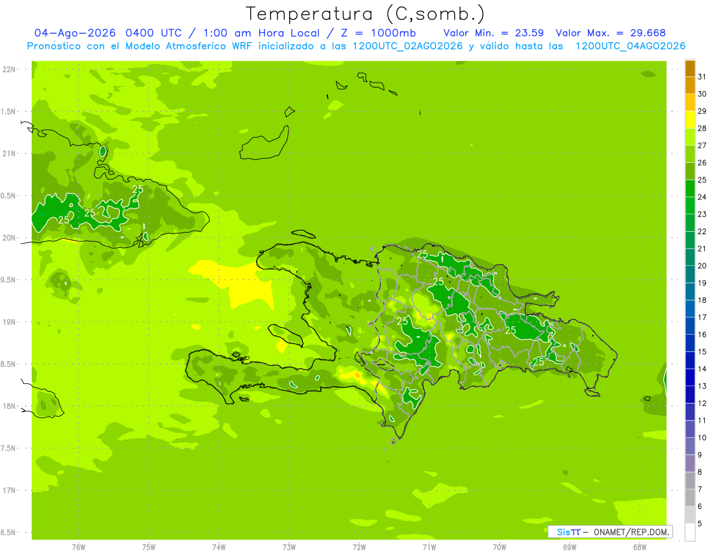This screenshot has width=718, height=555.
Task: Click the green swatch between 24 and 25
Action: [690, 189]
